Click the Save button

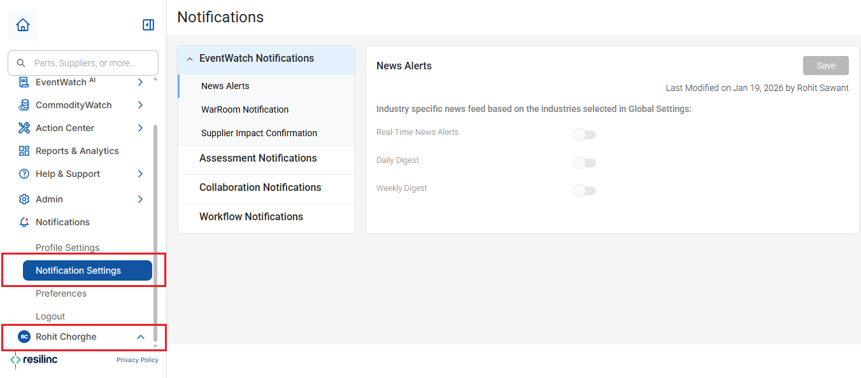tap(826, 66)
